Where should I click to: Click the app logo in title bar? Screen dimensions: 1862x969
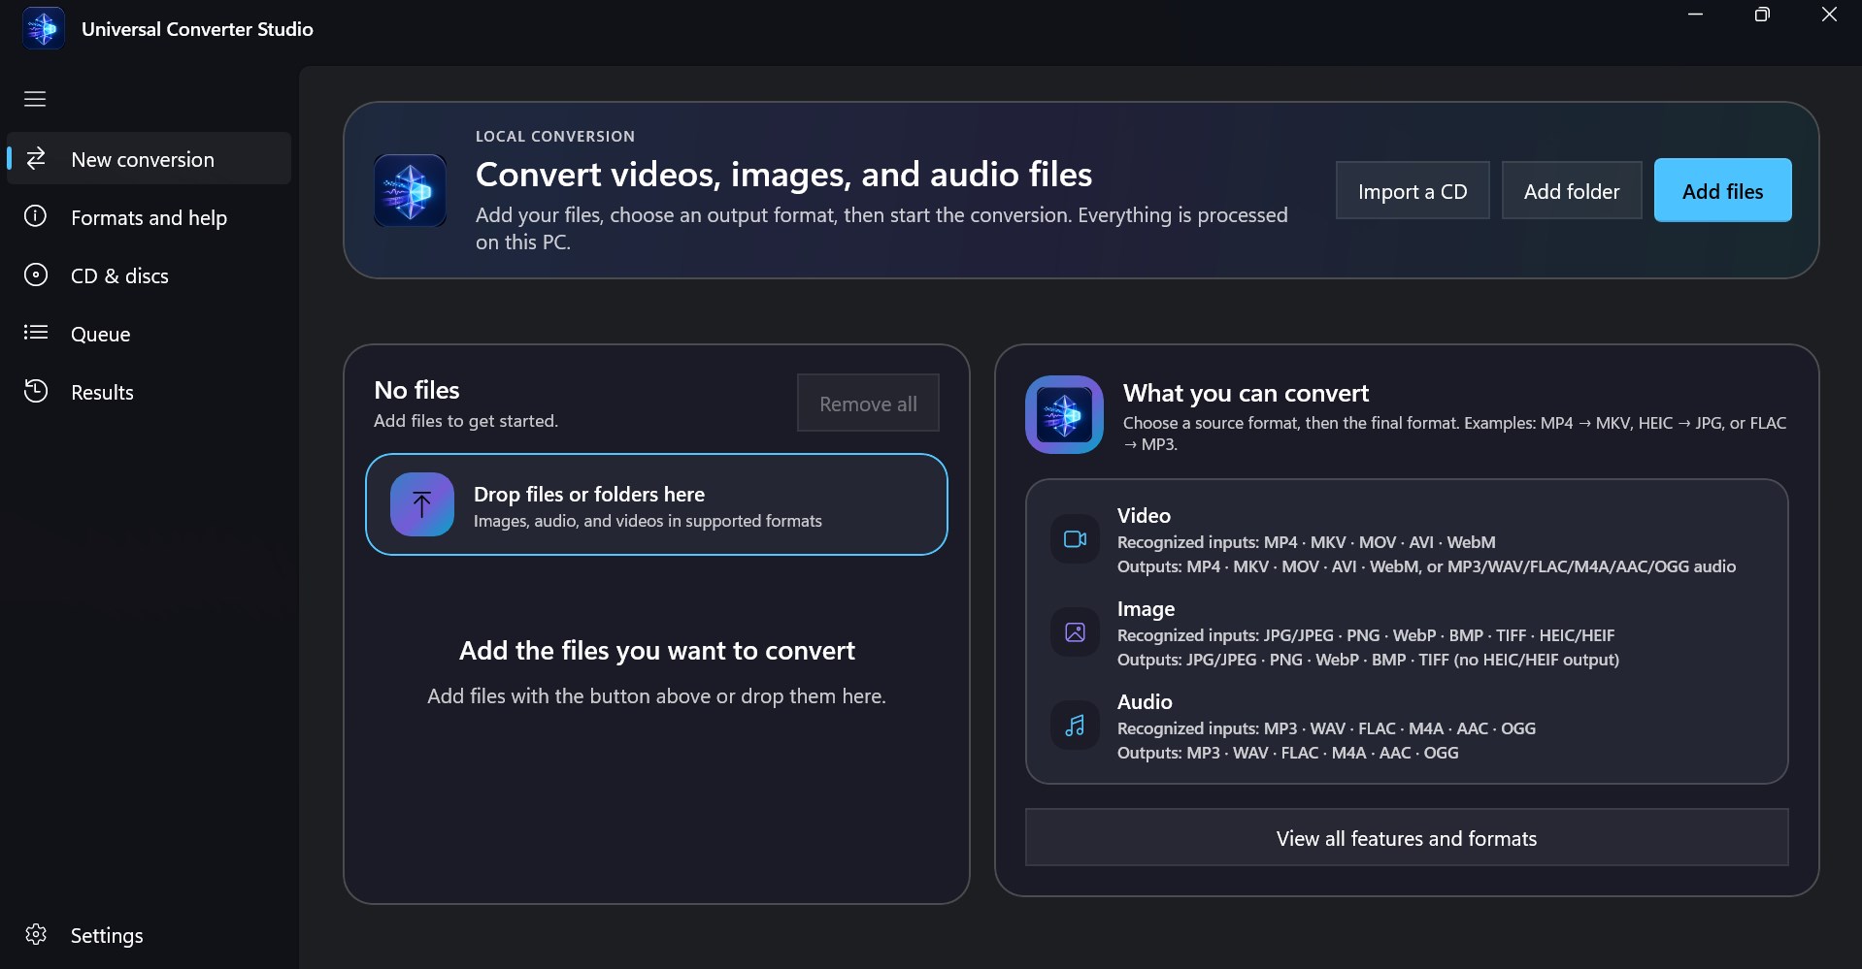[x=43, y=28]
